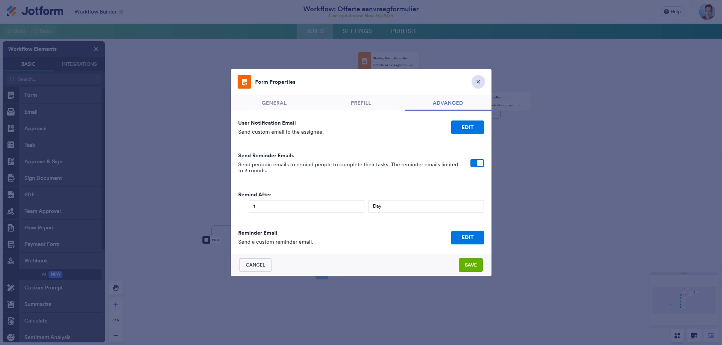
Task: Select the Webhook element icon
Action: 11,261
